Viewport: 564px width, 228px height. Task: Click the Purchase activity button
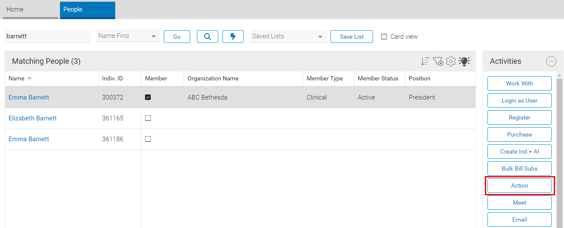(519, 134)
